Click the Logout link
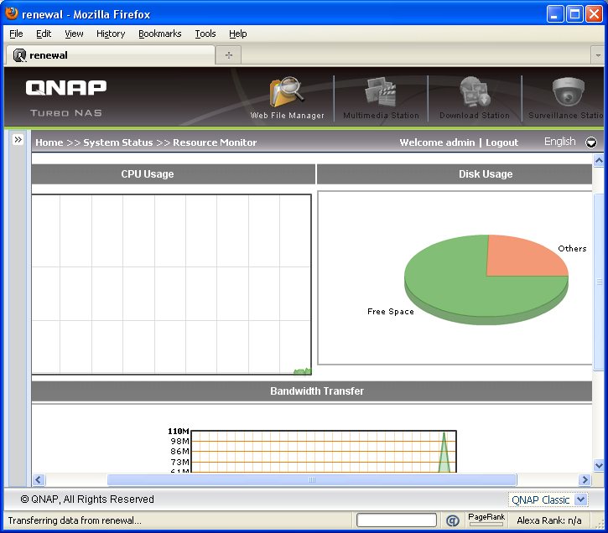 501,142
